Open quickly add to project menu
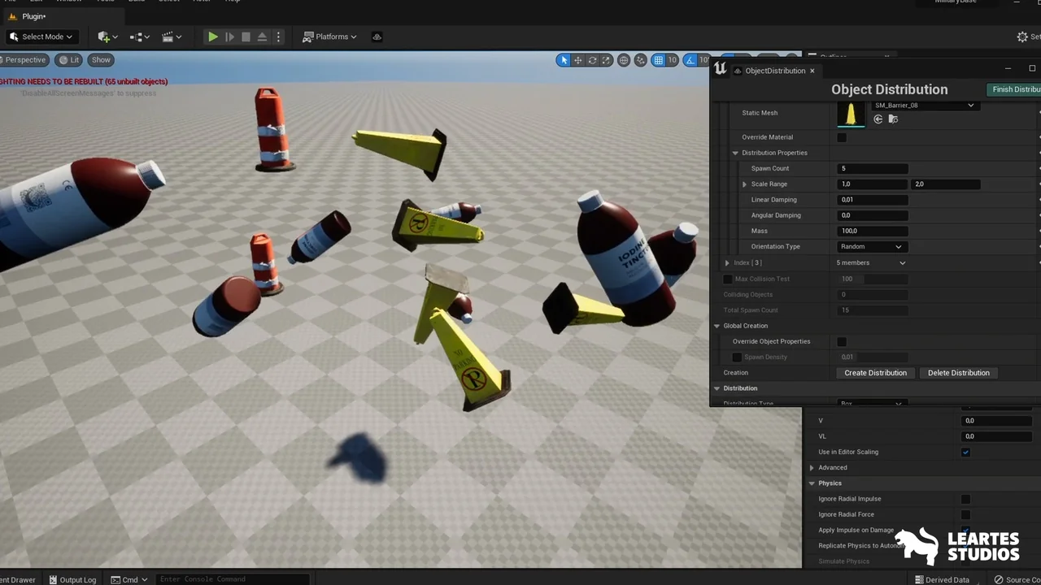 (107, 37)
